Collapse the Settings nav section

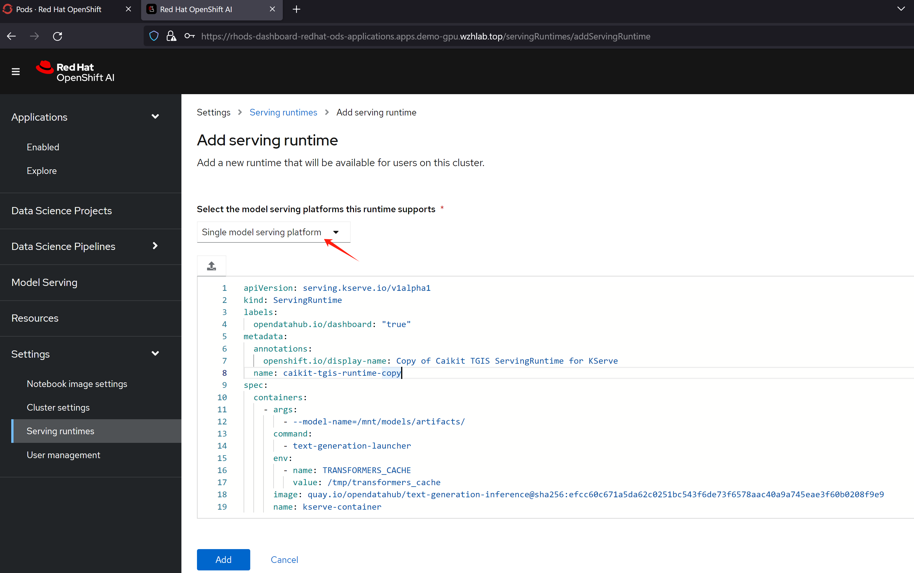pyautogui.click(x=155, y=354)
